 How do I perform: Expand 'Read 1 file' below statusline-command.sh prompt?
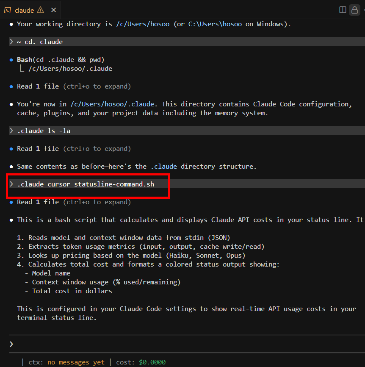click(74, 202)
